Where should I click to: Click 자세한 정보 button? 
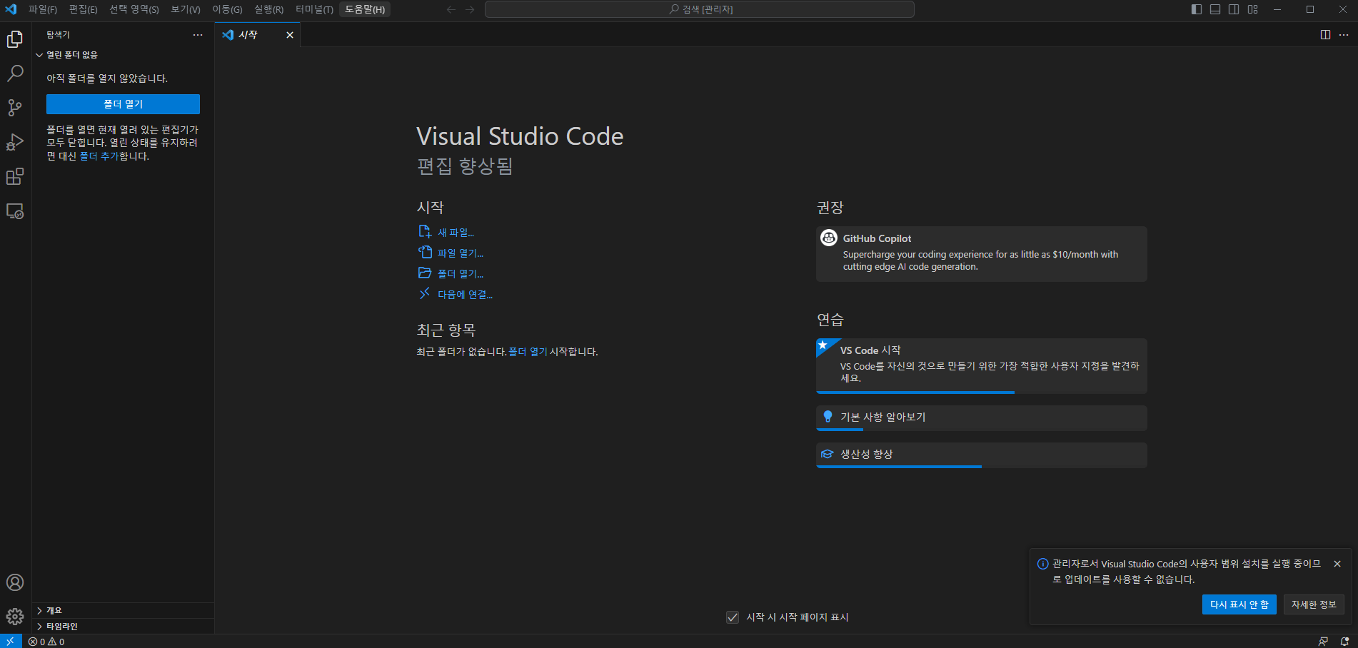click(1314, 604)
